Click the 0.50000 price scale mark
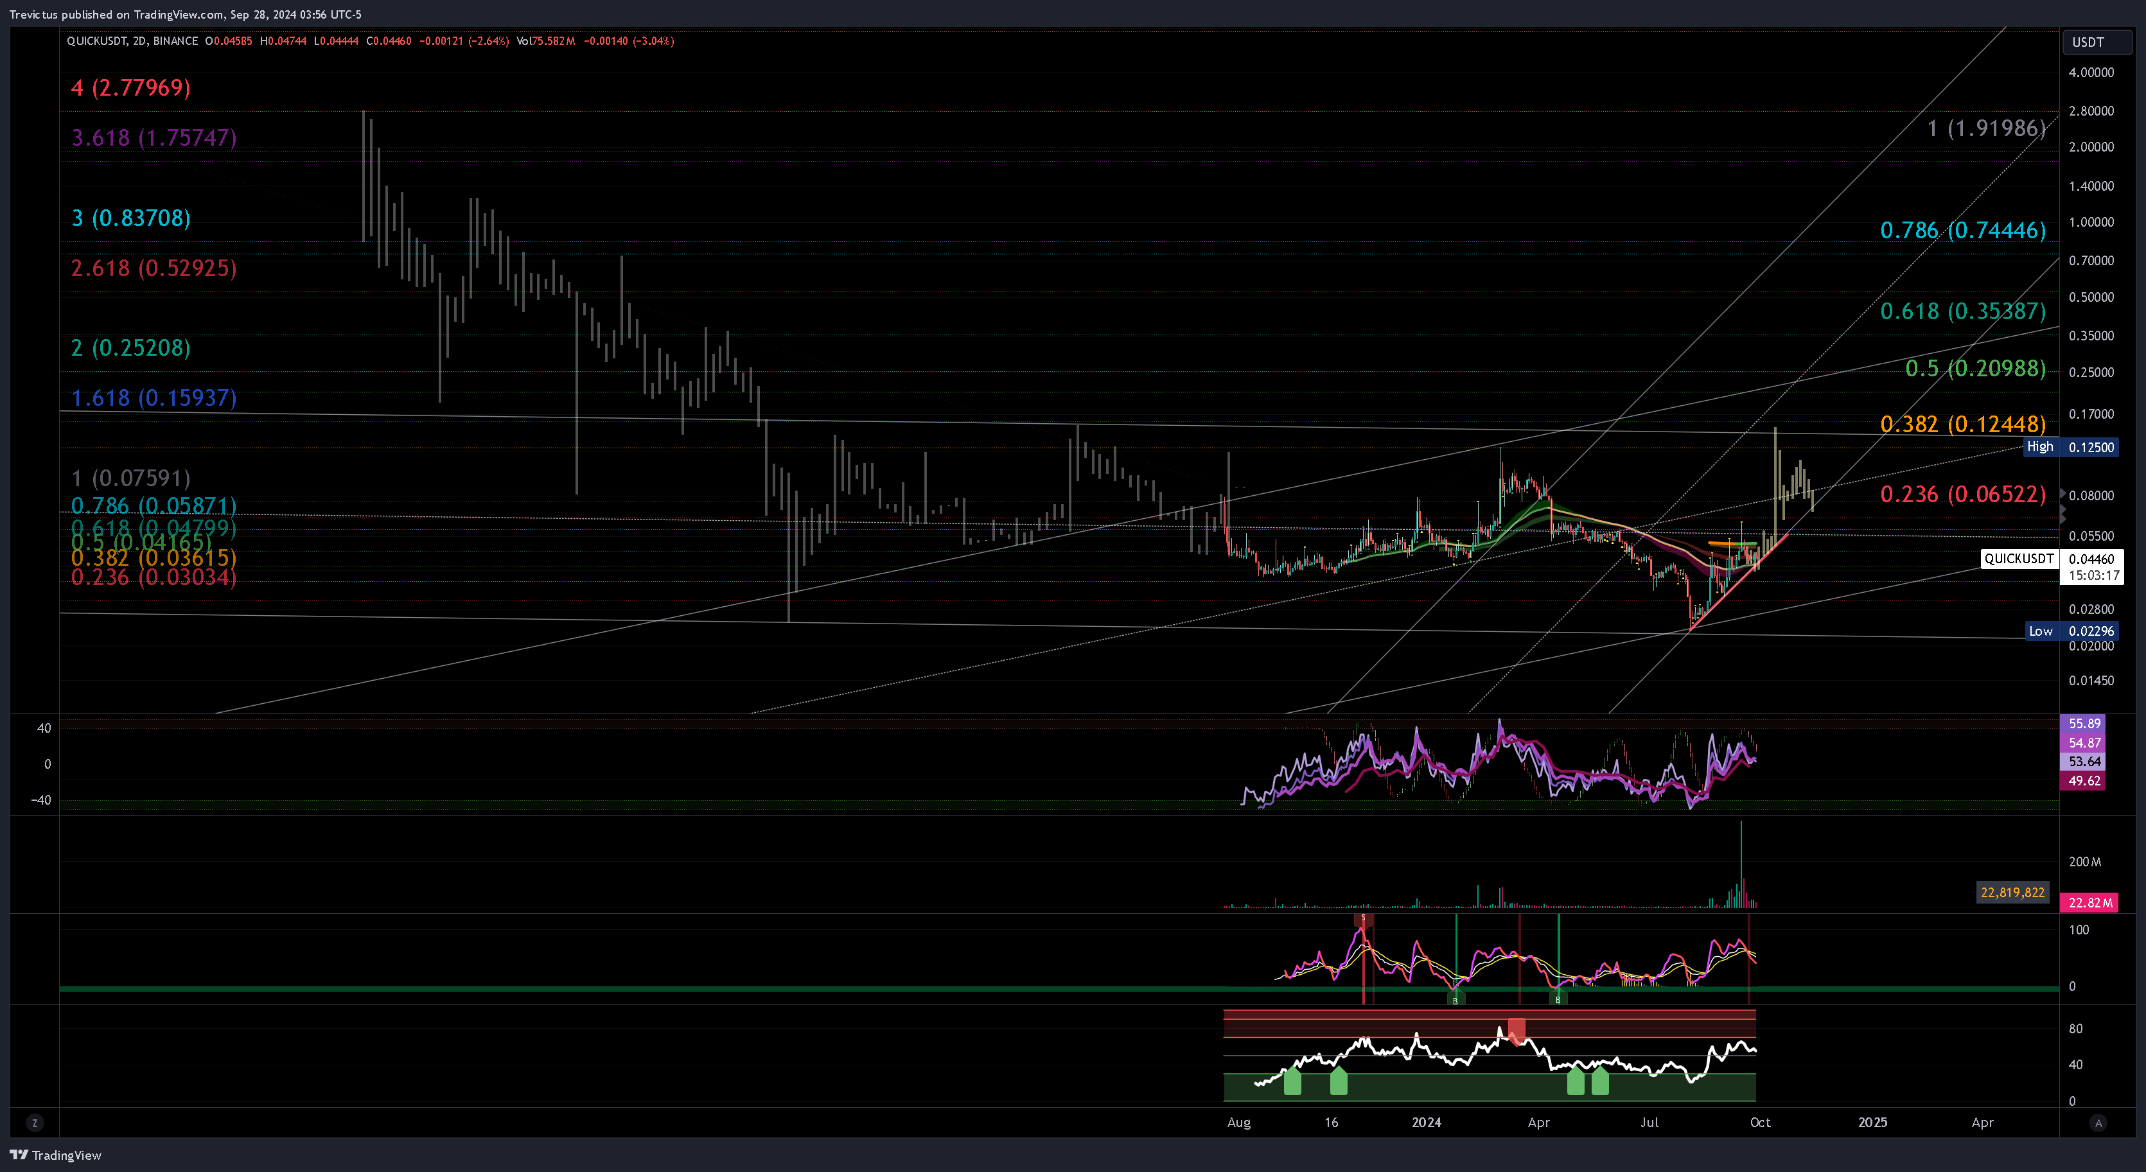The width and height of the screenshot is (2146, 1172). click(2091, 297)
